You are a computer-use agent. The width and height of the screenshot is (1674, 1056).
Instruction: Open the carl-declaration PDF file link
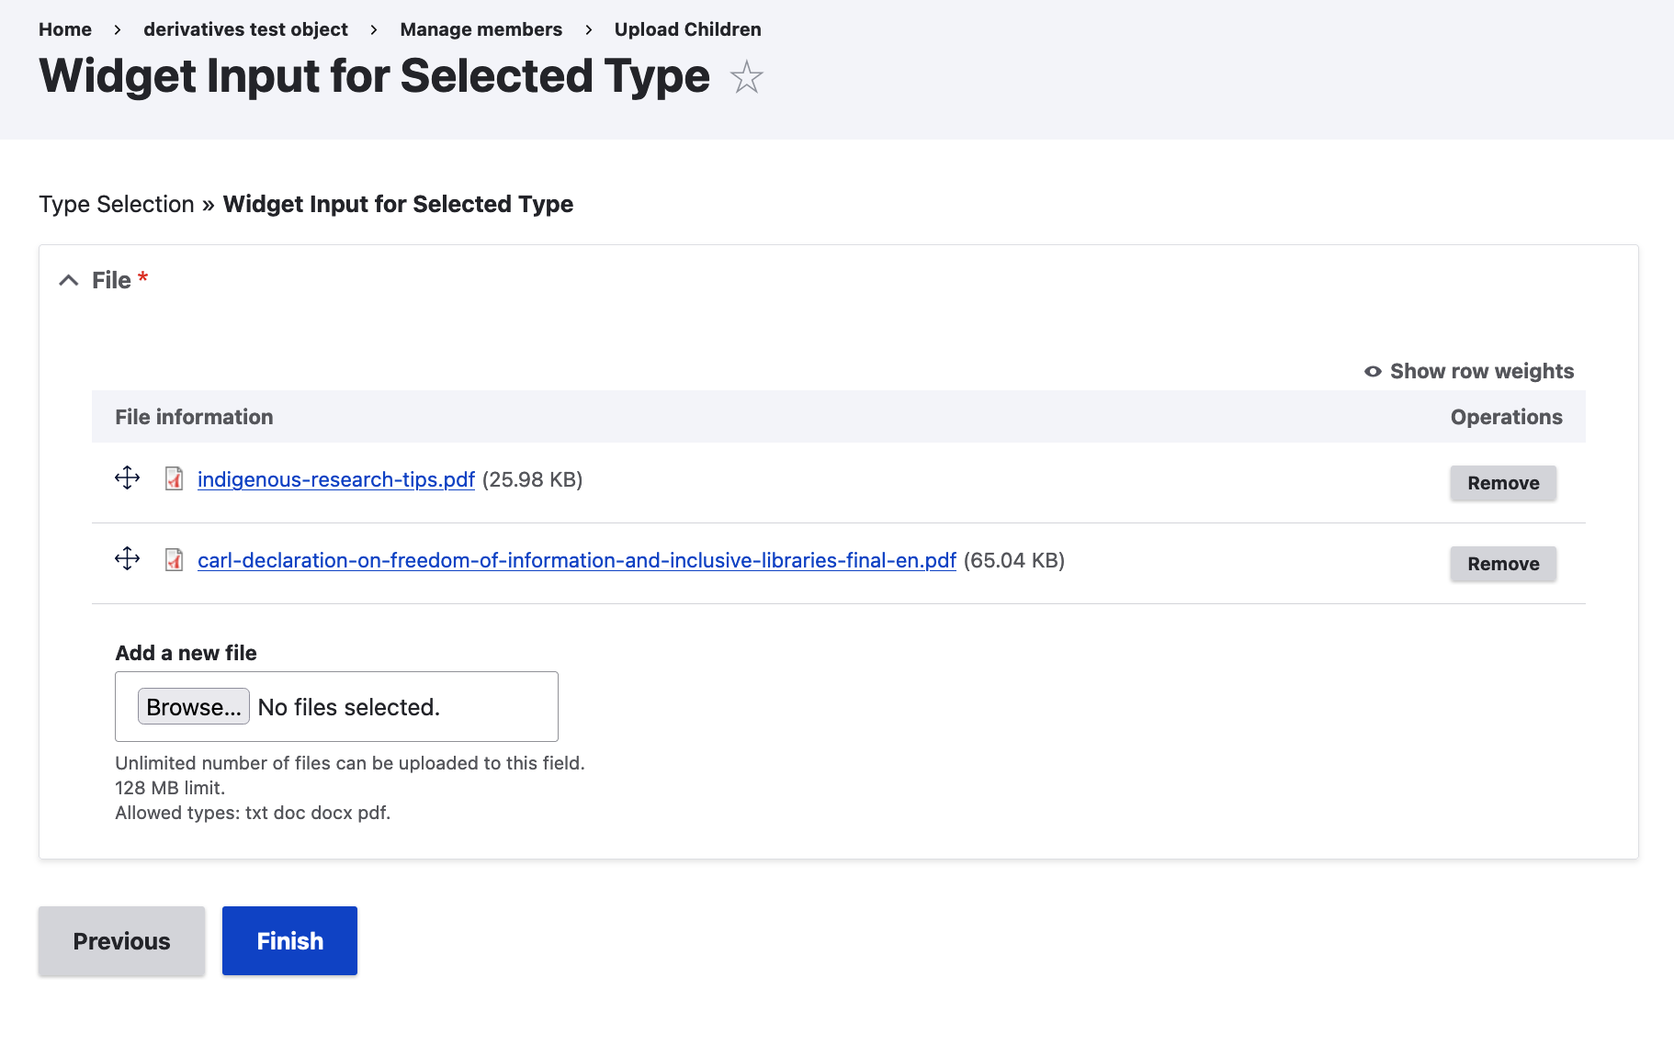pyautogui.click(x=576, y=560)
